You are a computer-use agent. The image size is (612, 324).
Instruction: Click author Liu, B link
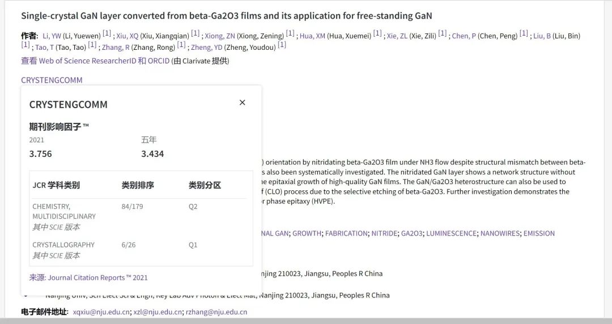pyautogui.click(x=542, y=36)
